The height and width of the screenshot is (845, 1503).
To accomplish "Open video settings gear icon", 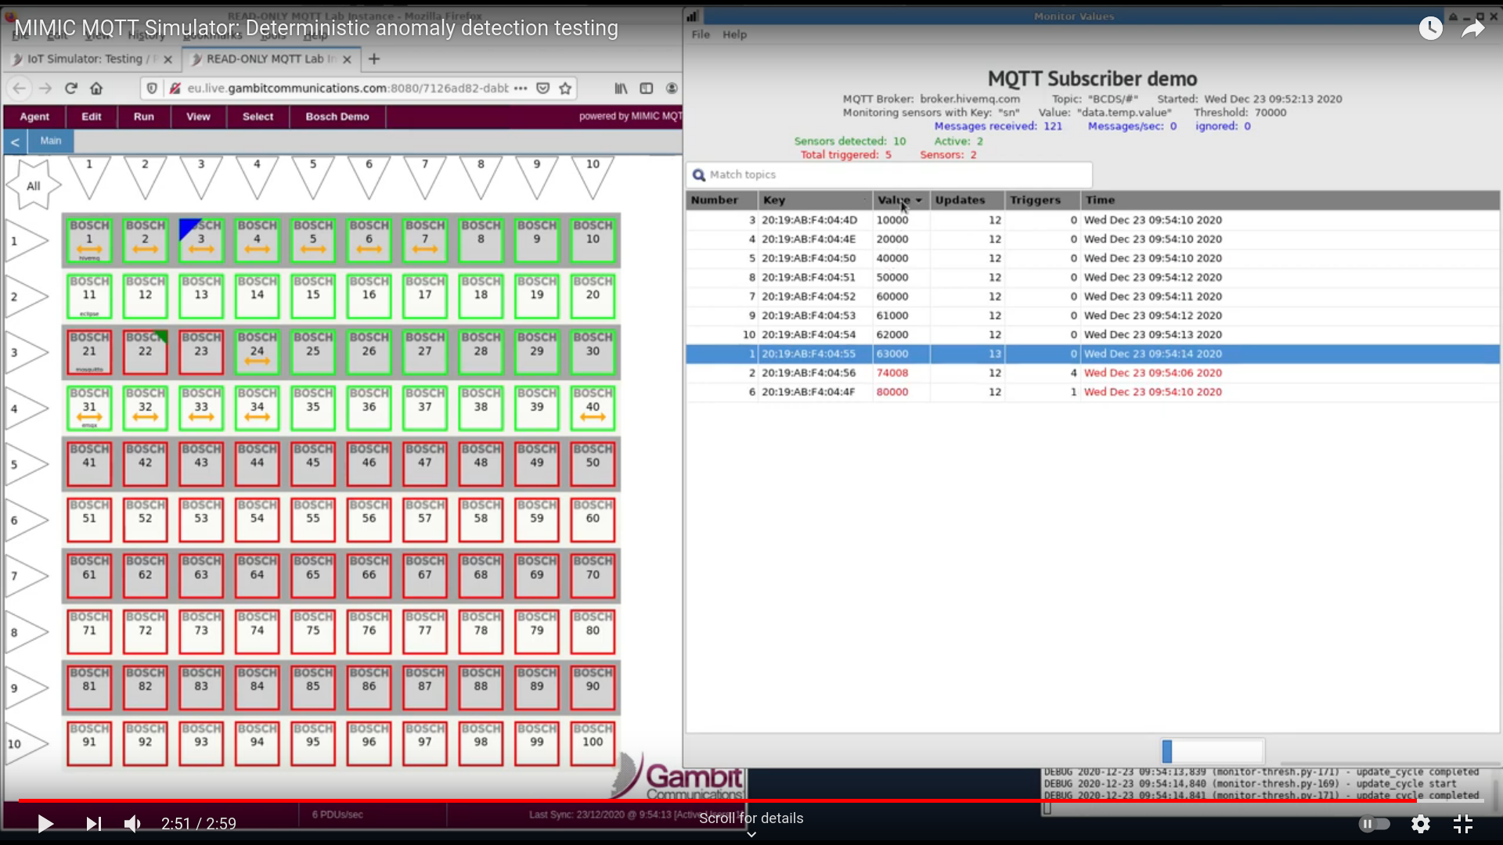I will 1420,823.
